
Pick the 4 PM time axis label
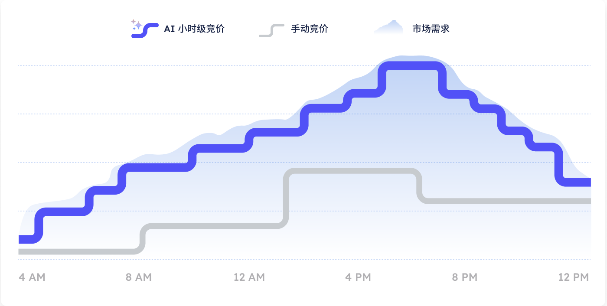pos(358,277)
